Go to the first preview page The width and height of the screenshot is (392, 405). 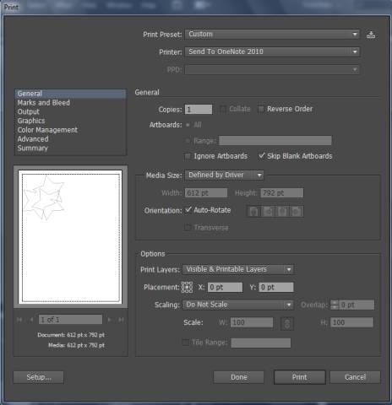(19, 320)
